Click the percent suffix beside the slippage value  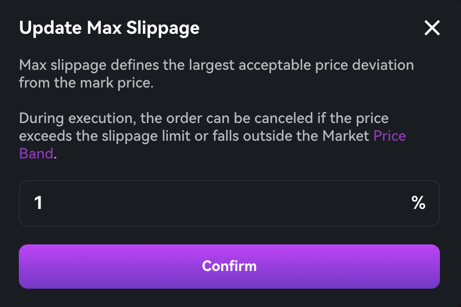click(418, 203)
